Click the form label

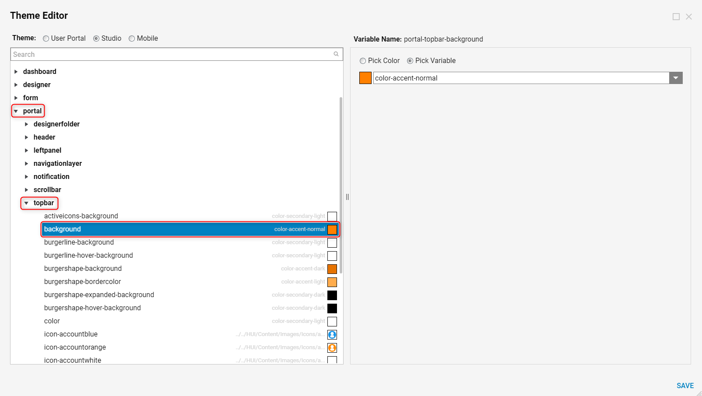click(31, 98)
